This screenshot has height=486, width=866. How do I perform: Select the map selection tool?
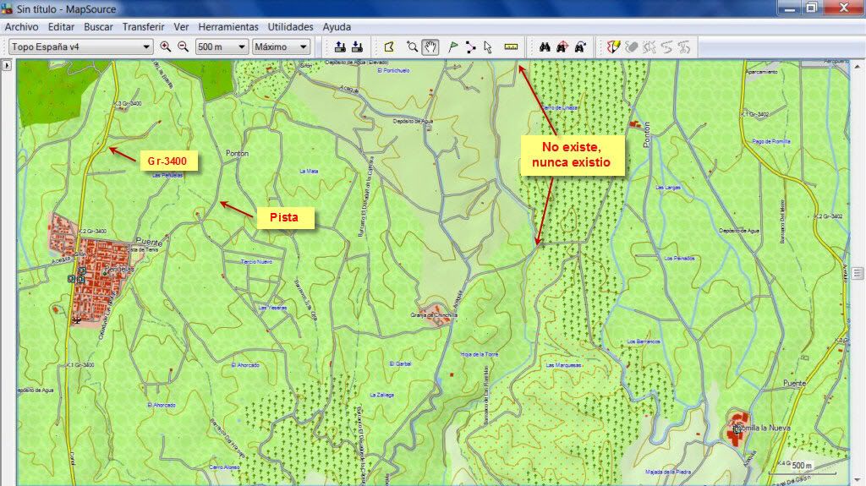click(389, 47)
